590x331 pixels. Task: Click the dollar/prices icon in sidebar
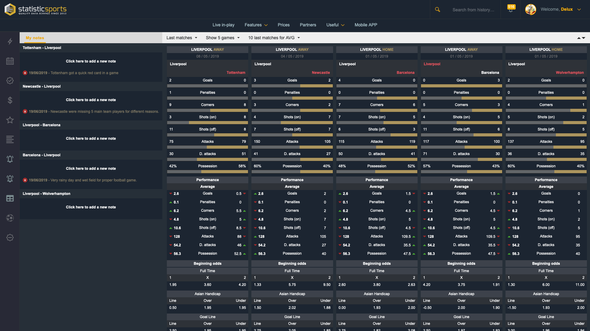(x=10, y=100)
